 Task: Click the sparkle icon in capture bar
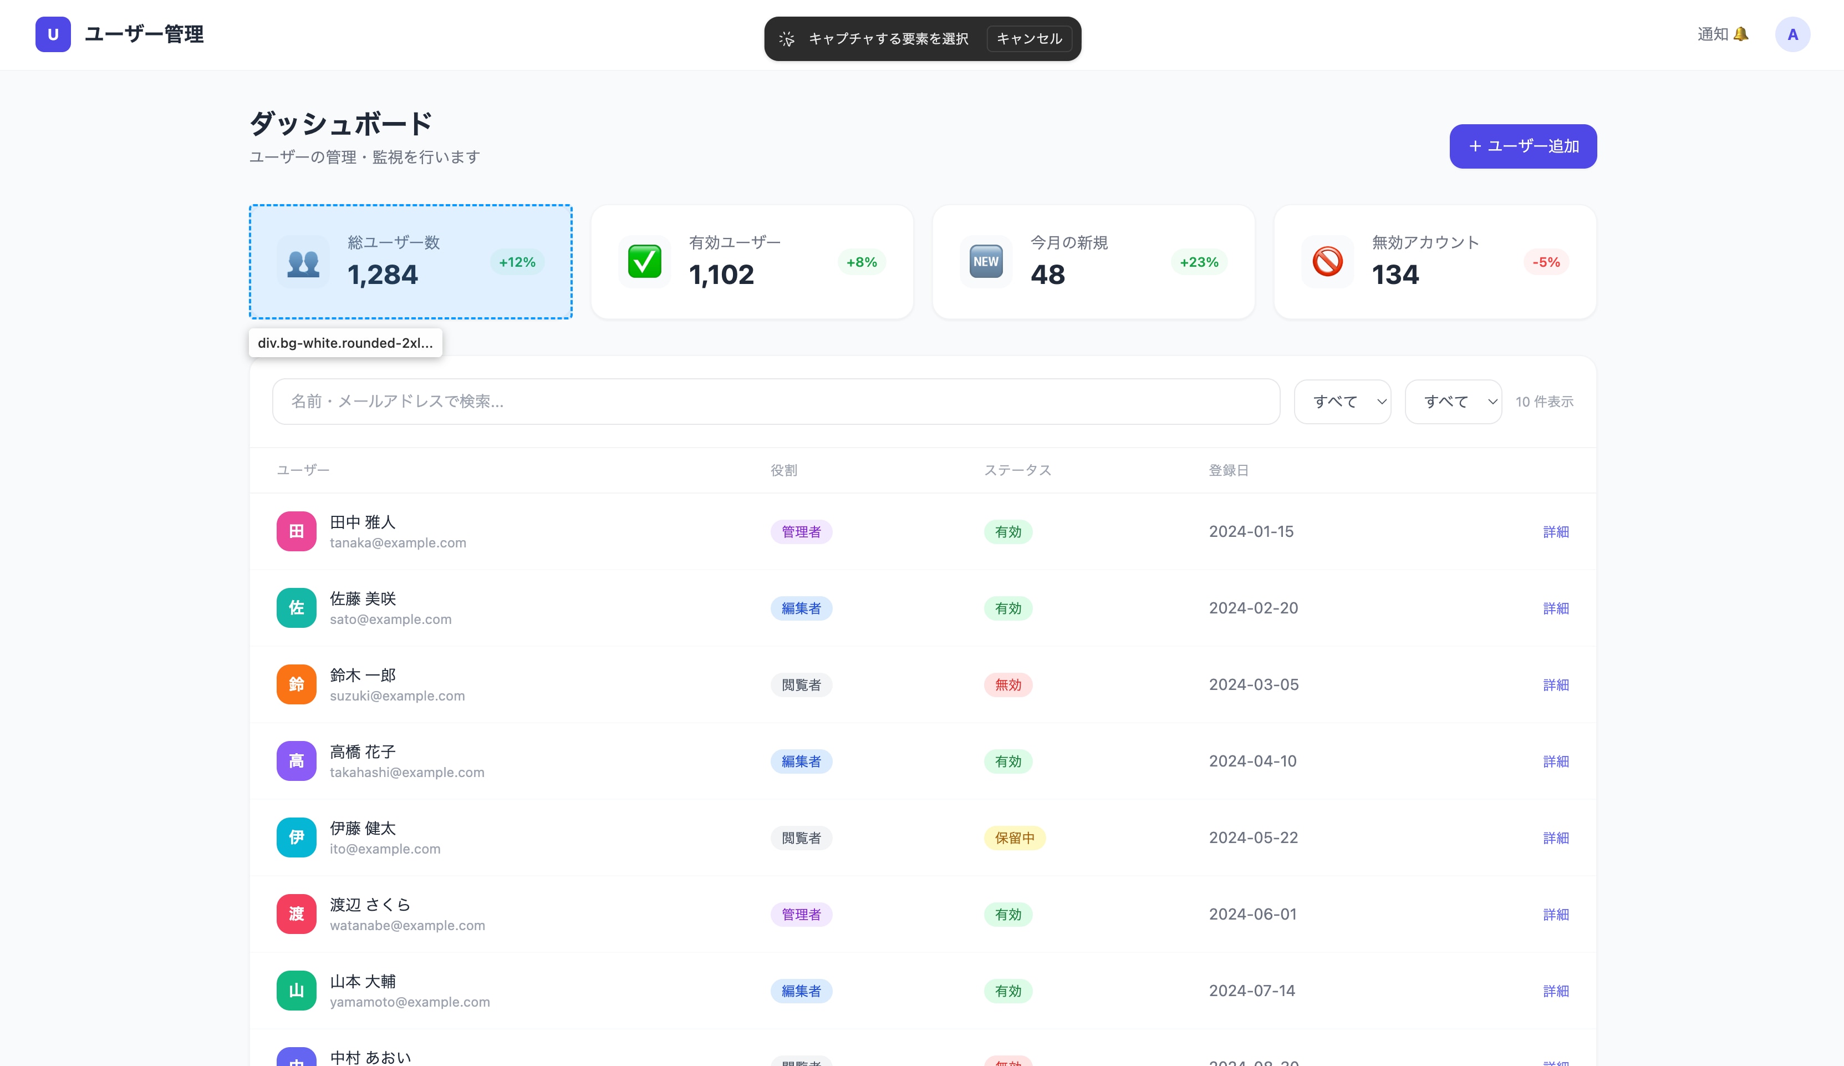pos(787,39)
